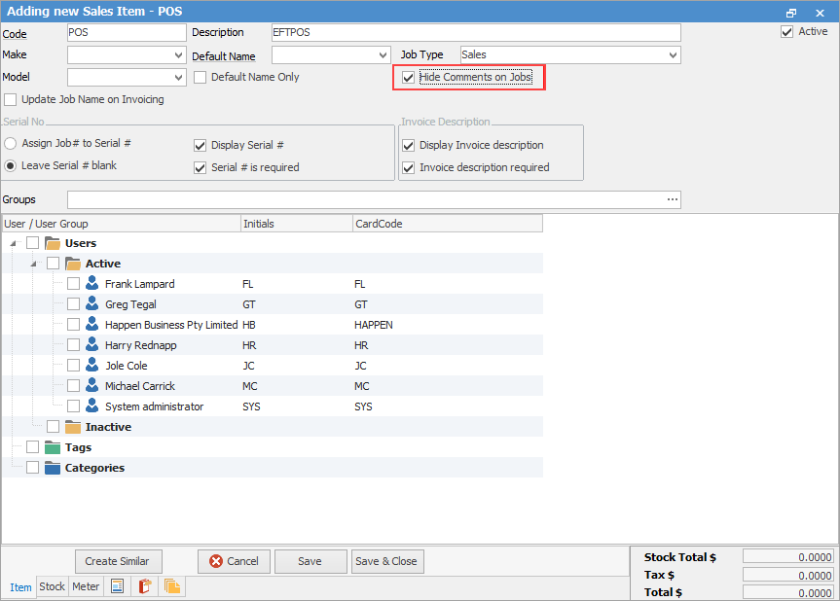The width and height of the screenshot is (840, 601).
Task: Click the Inactive folder icon
Action: tap(73, 427)
